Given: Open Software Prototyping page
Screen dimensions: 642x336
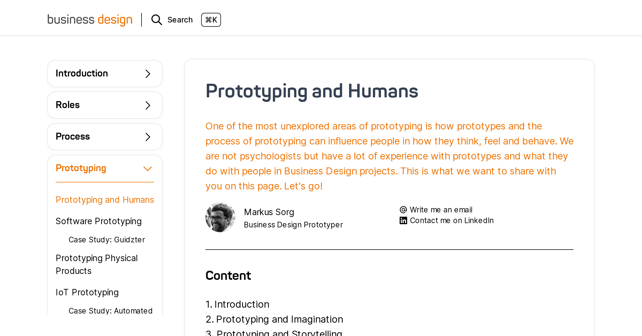Looking at the screenshot, I should pos(98,221).
